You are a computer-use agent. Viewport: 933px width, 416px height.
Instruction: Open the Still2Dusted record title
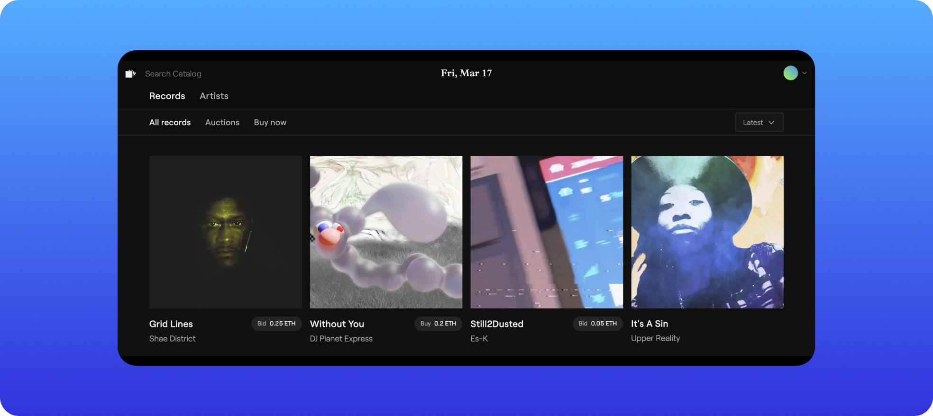click(497, 324)
